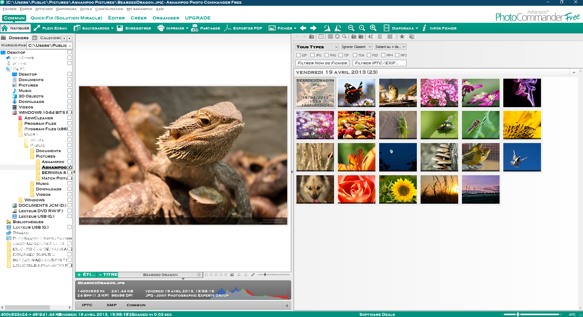Select the sunflower thumbnail
The width and height of the screenshot is (583, 317).
[398, 189]
